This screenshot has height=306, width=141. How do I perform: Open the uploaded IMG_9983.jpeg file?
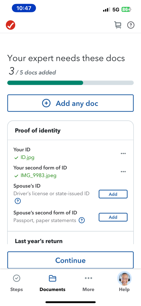point(38,176)
